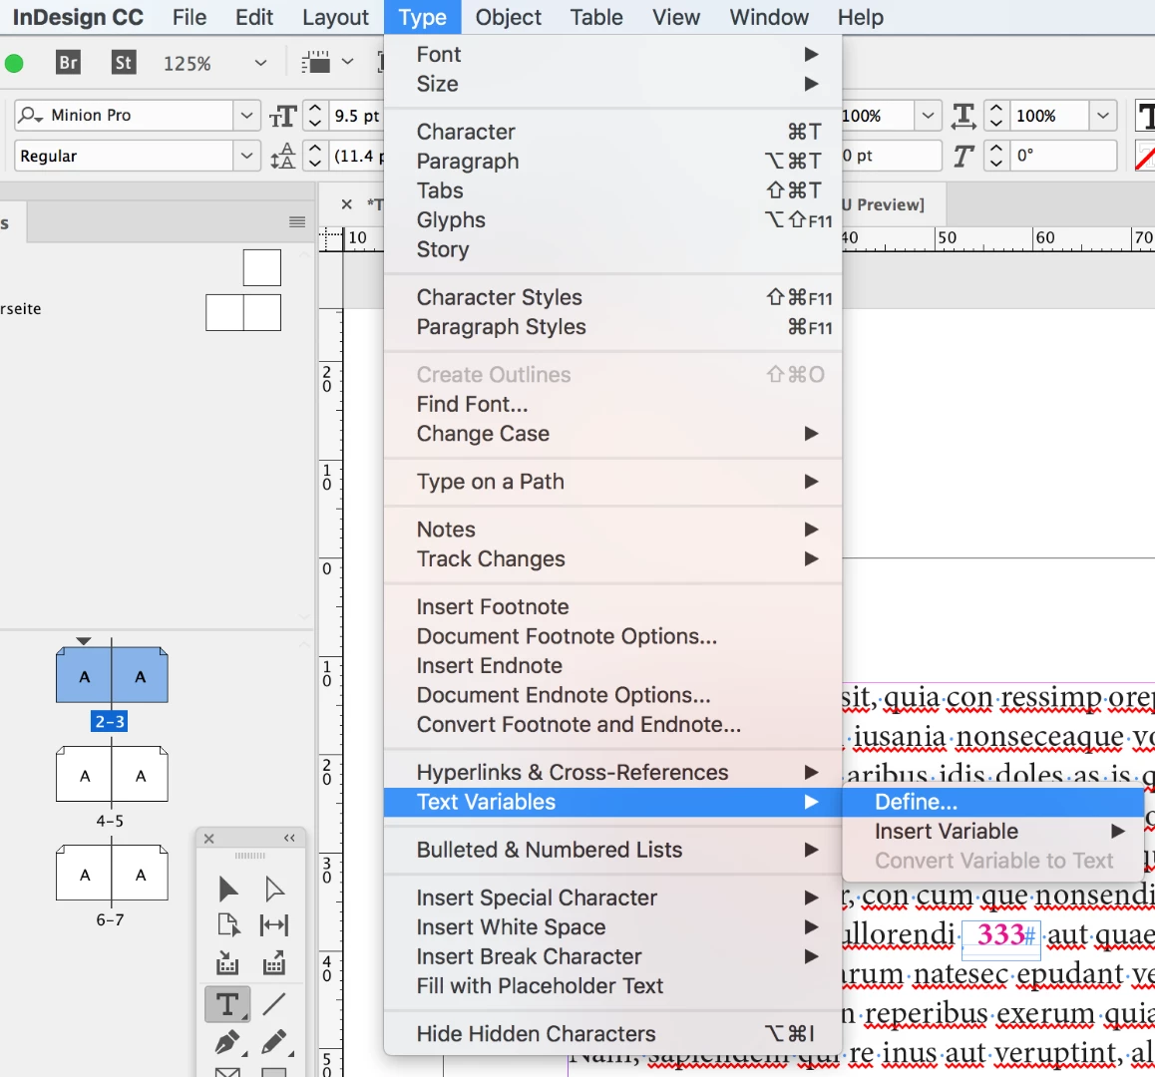Open the Insert Variable submenu
The height and width of the screenshot is (1077, 1155).
pyautogui.click(x=993, y=832)
